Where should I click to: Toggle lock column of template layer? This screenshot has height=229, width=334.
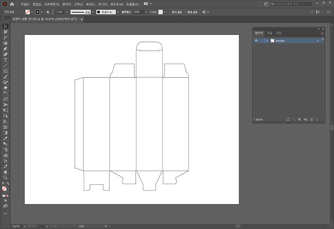pyautogui.click(x=261, y=41)
